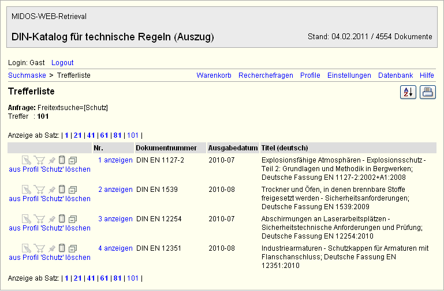Open the Warenkorb menu item
This screenshot has height=291, width=444.
pyautogui.click(x=214, y=75)
